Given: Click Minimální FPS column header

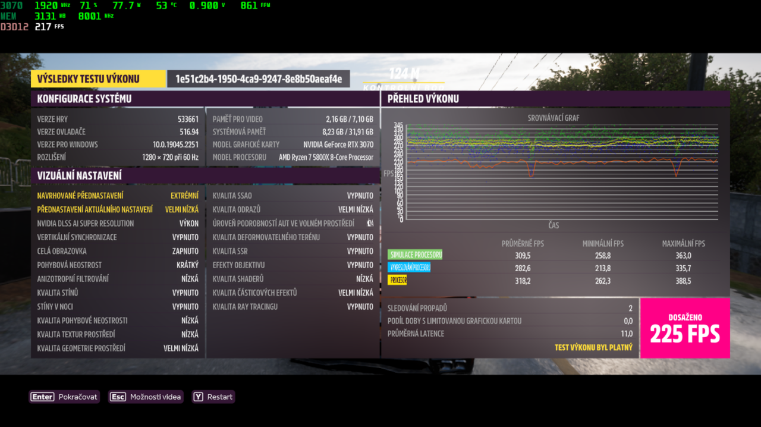Looking at the screenshot, I should click(603, 244).
